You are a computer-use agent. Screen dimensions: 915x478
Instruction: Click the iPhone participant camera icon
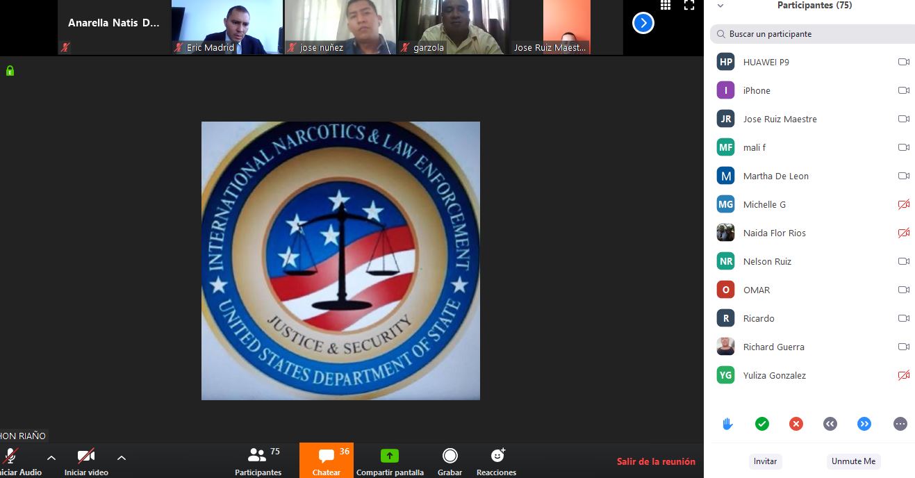pyautogui.click(x=904, y=90)
